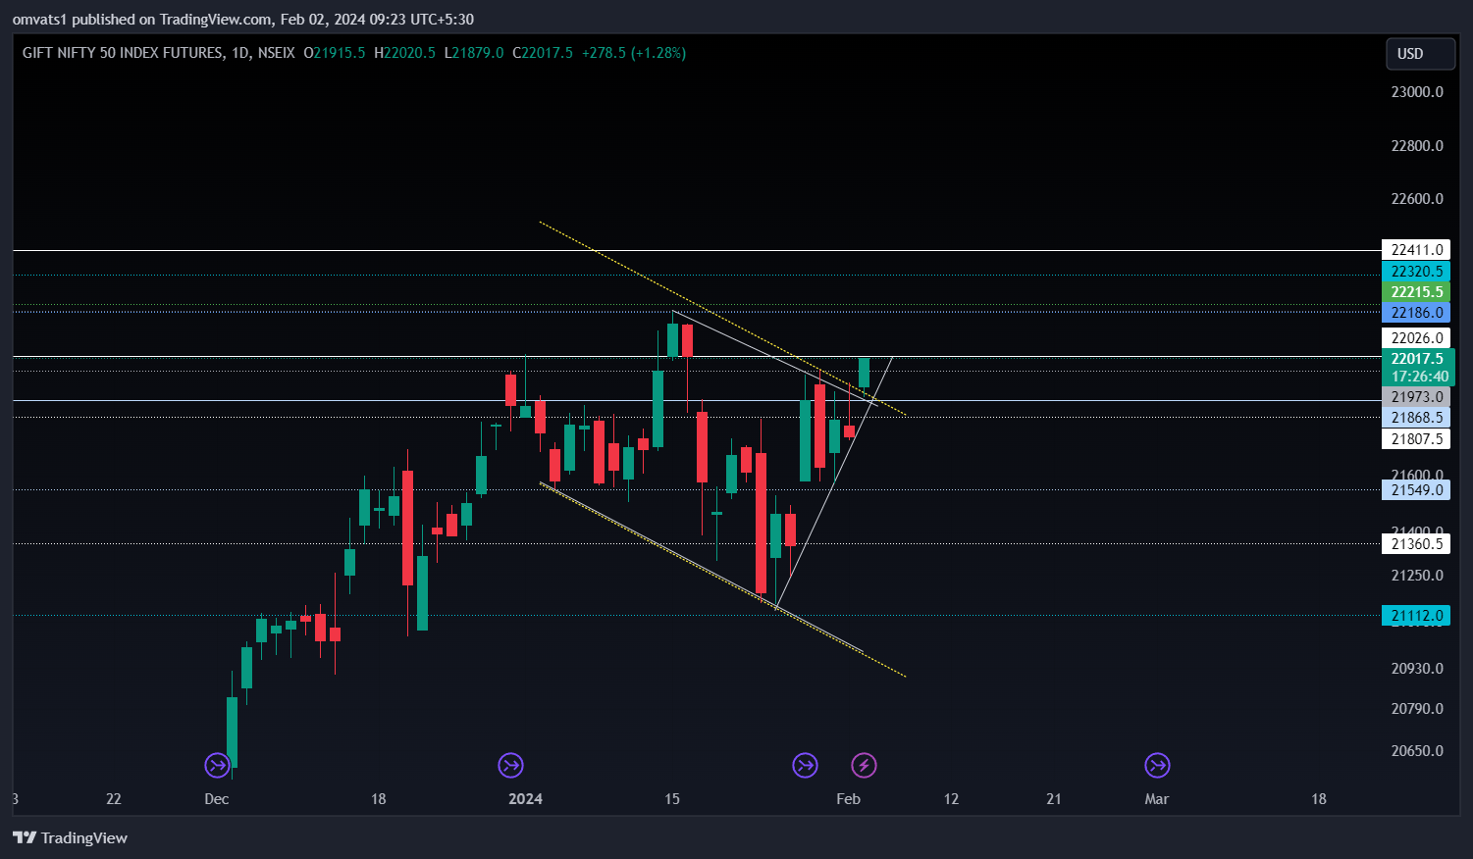Select the 21807.5 price label

1415,439
